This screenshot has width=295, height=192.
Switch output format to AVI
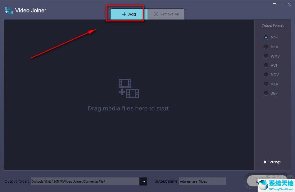[266, 65]
